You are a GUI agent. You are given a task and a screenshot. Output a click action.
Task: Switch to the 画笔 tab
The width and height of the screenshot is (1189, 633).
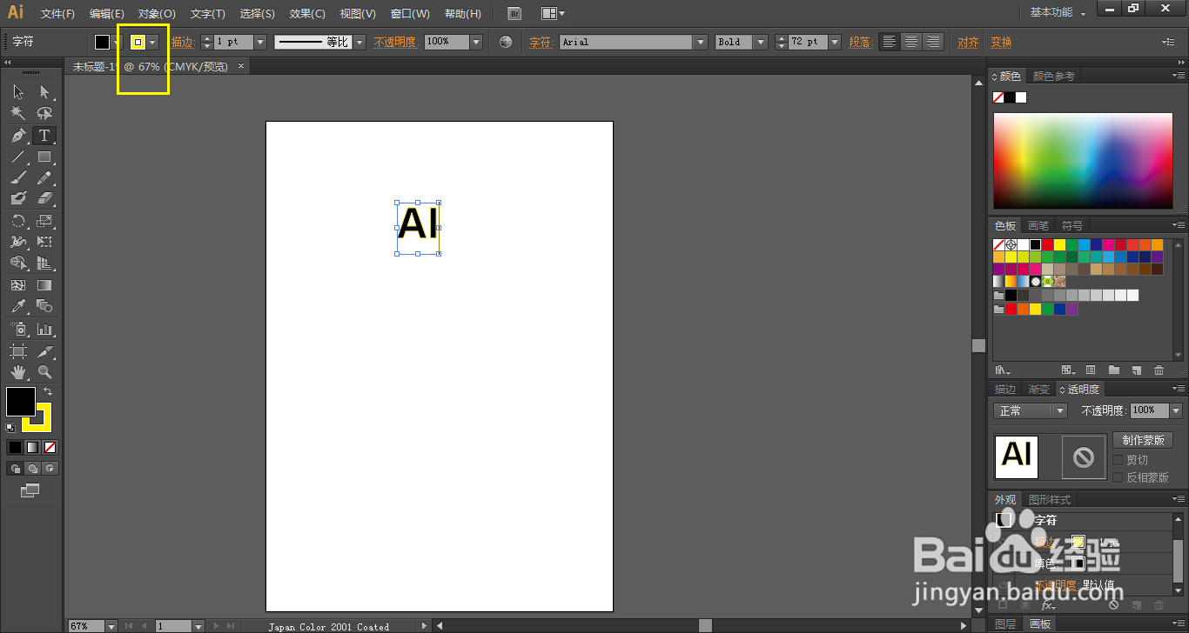1038,226
